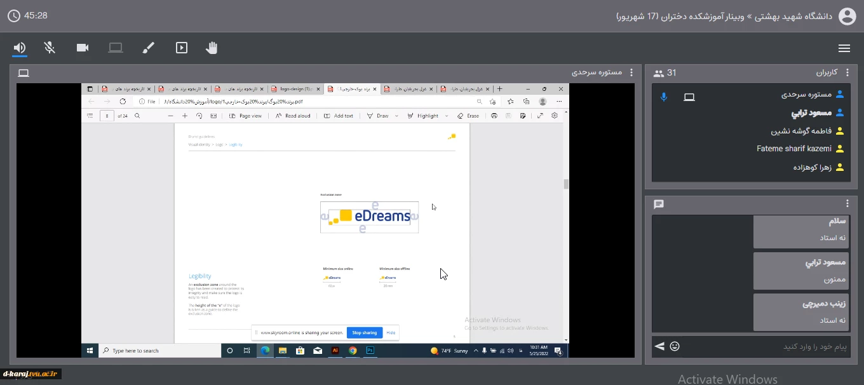Click Page view in PDF toolbar
Screen dimensions: 864x385
coord(246,116)
